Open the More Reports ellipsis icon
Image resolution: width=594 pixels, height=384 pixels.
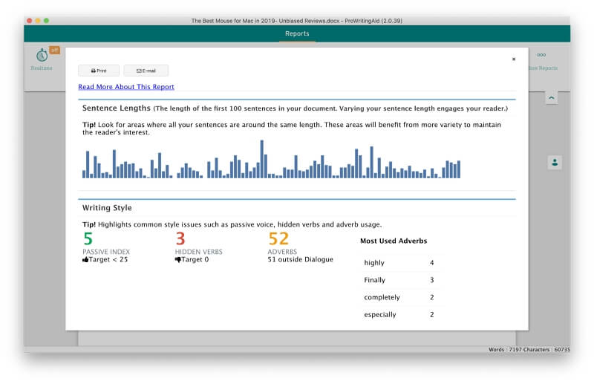541,55
